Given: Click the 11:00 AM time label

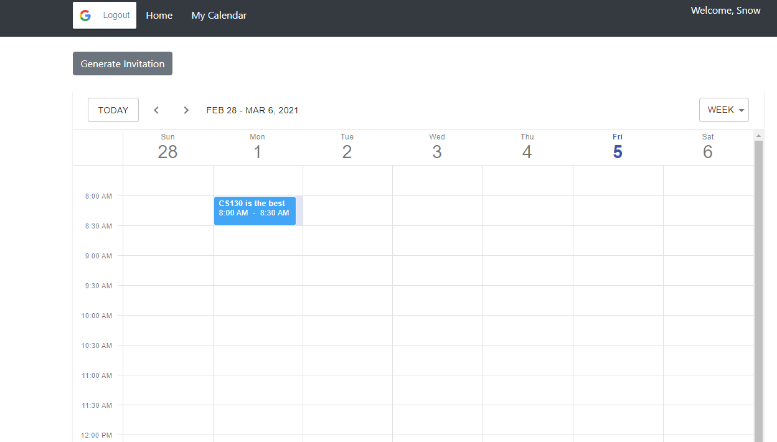Looking at the screenshot, I should pos(97,375).
